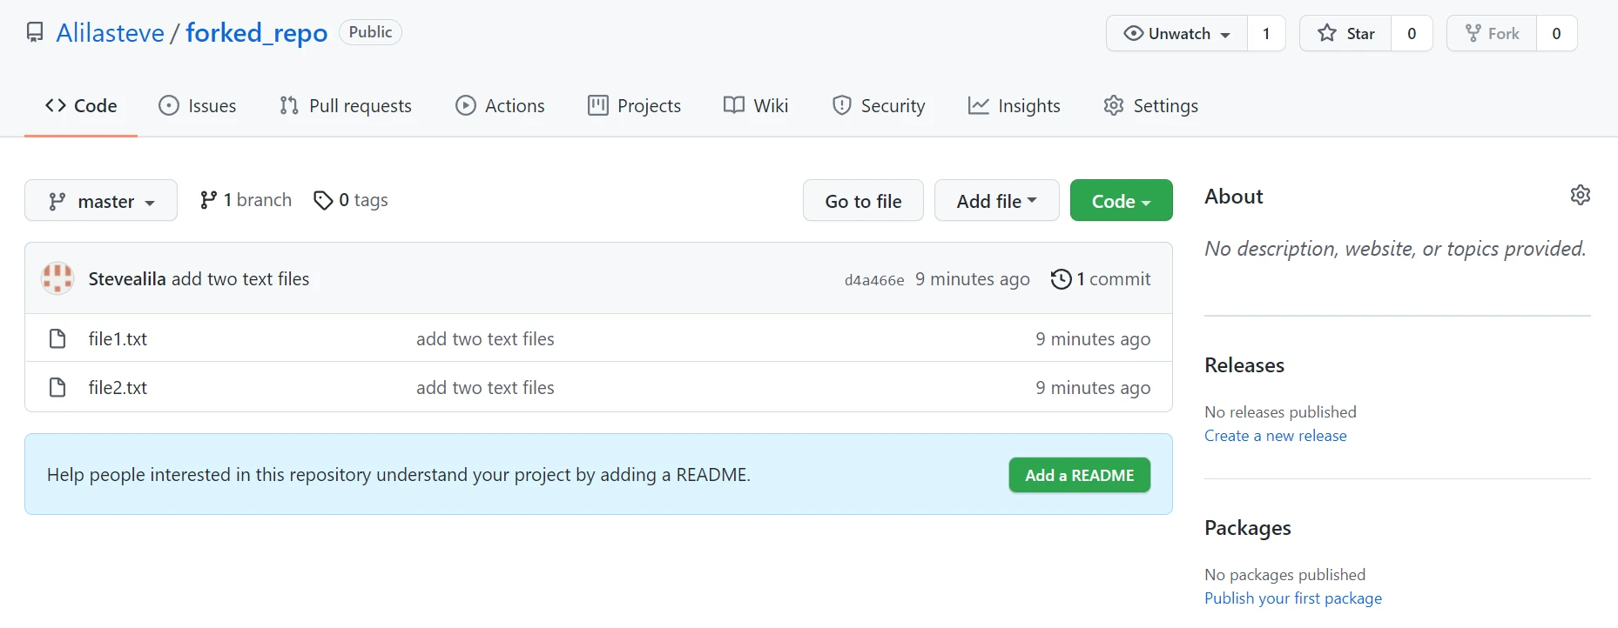Open the commit message in the file1.txt row
Image resolution: width=1618 pixels, height=628 pixels.
485,339
